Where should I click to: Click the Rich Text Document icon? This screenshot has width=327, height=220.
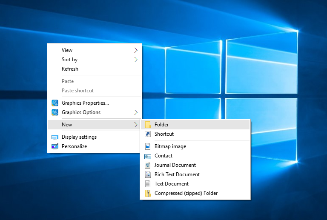click(x=148, y=174)
